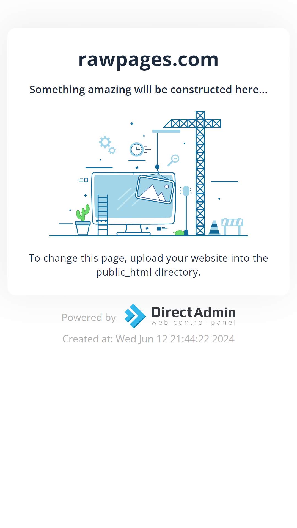The width and height of the screenshot is (297, 528).
Task: Click the large gear icon in illustration
Action: tap(105, 142)
